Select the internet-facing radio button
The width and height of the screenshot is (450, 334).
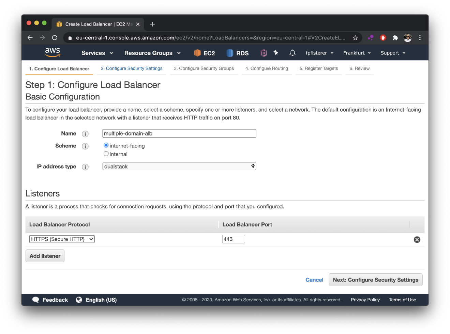coord(106,145)
